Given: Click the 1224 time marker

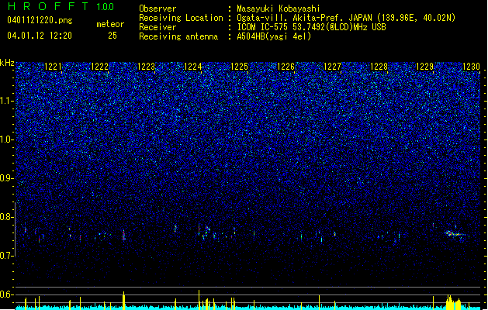Looking at the screenshot, I should point(193,67).
